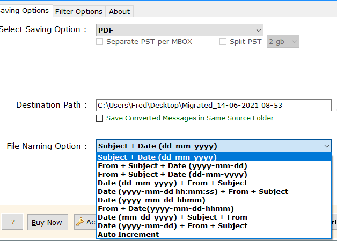Image resolution: width=337 pixels, height=241 pixels.
Task: Open the About tab
Action: 119,11
